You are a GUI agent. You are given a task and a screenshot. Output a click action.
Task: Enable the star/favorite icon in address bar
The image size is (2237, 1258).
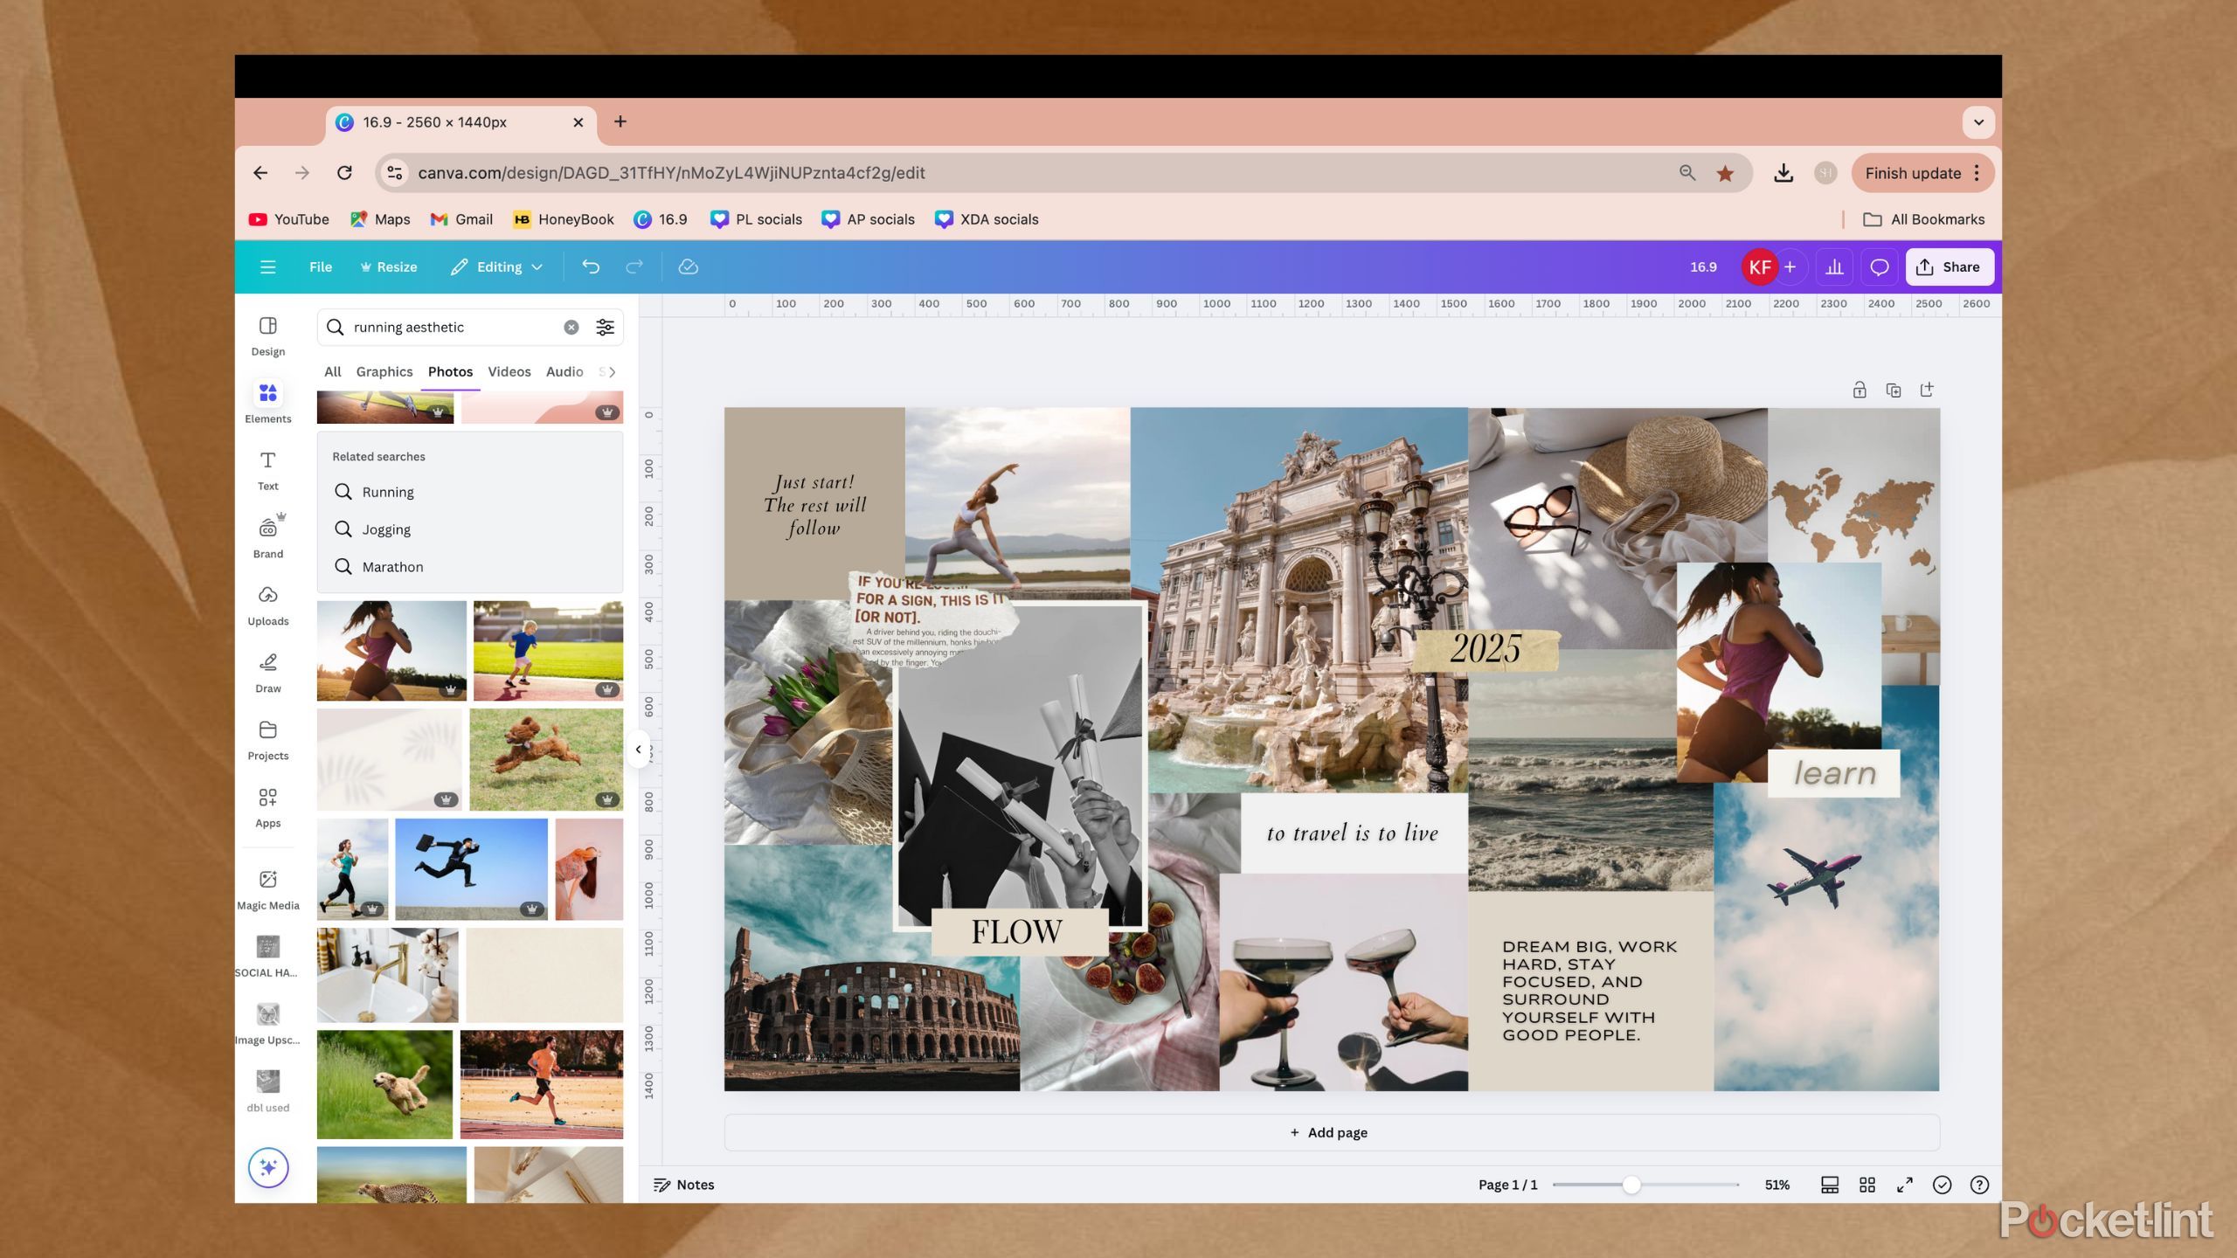coord(1727,172)
